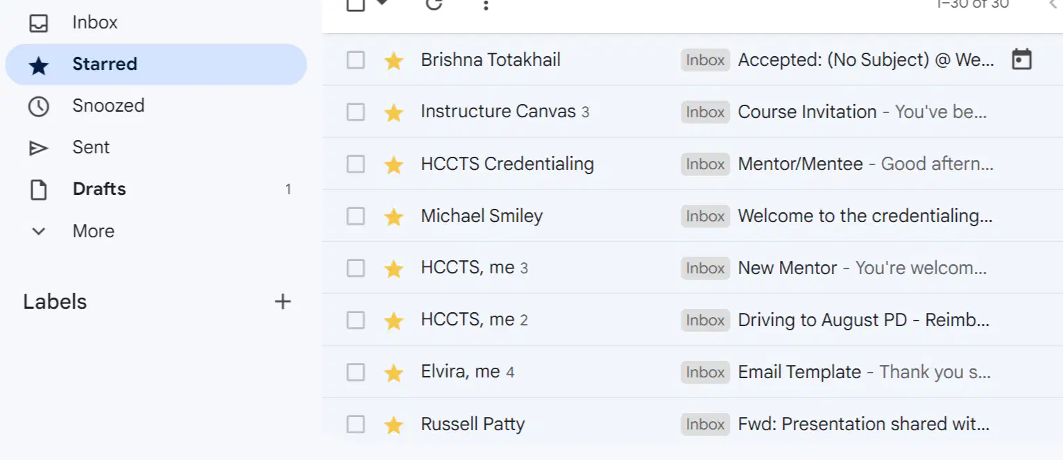Click the refresh icon in the toolbar
The image size is (1063, 460).
[x=434, y=3]
